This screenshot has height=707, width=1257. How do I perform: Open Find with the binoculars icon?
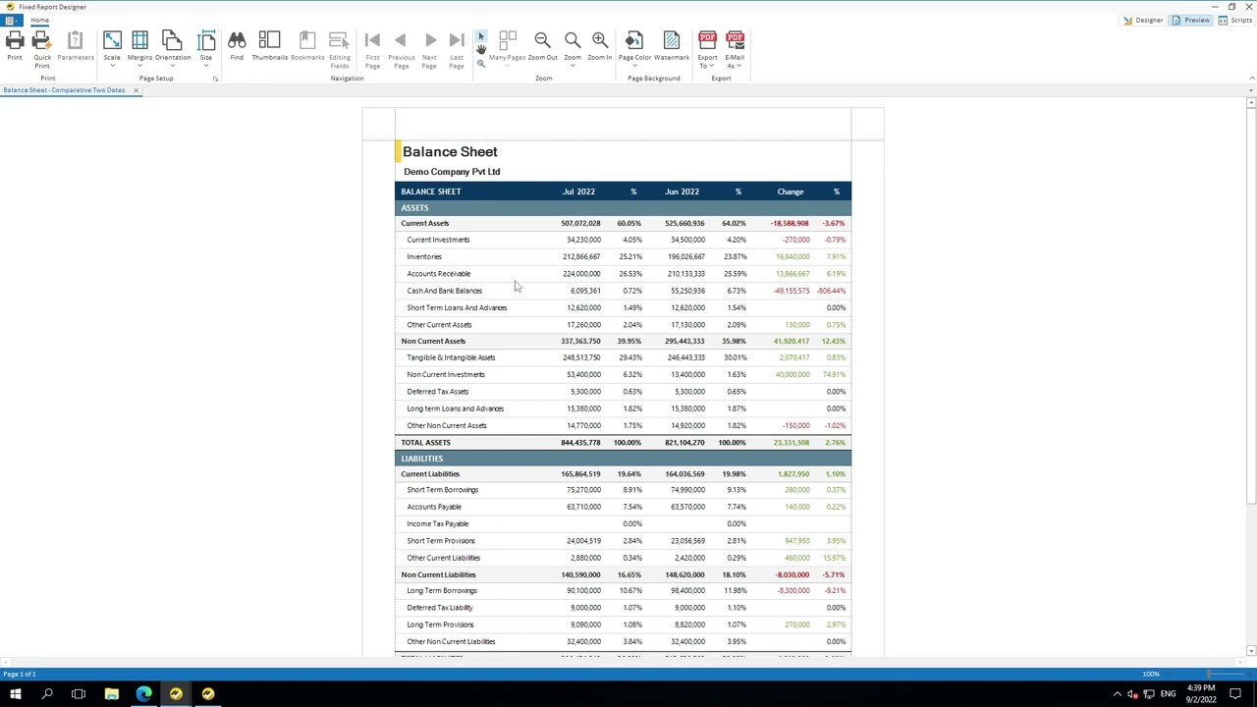pos(237,40)
